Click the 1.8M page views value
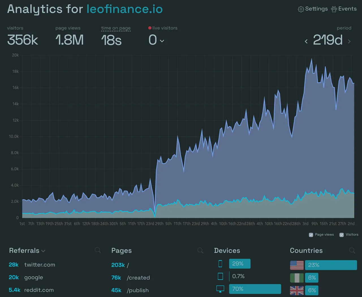This screenshot has height=297, width=362. pos(70,40)
